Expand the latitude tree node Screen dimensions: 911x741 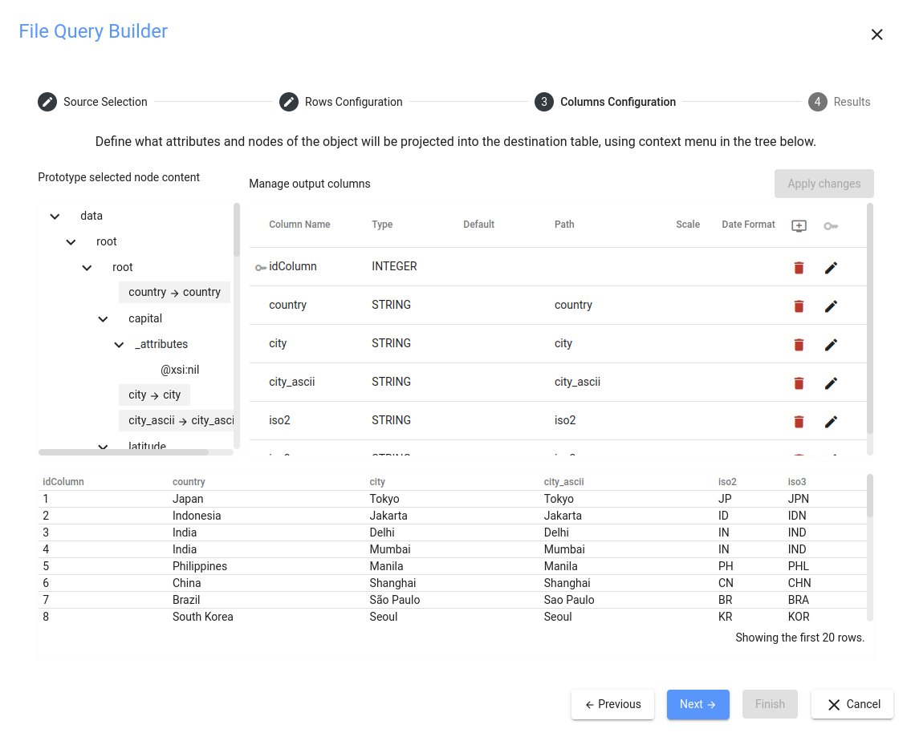(x=103, y=447)
